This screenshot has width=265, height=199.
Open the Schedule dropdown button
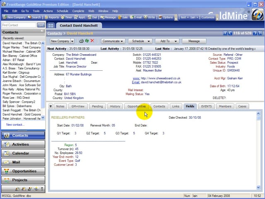coord(140,41)
